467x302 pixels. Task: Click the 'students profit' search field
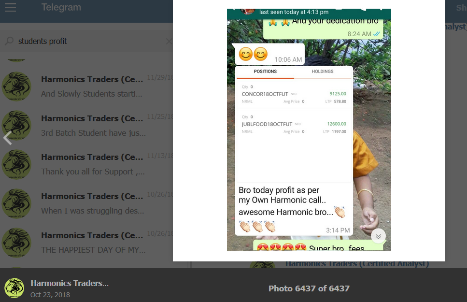tap(89, 41)
